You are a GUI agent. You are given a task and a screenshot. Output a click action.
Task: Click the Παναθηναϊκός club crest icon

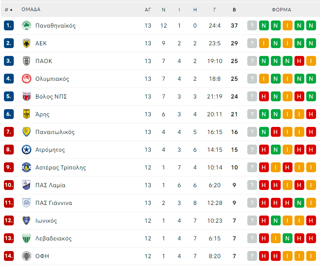(26, 26)
